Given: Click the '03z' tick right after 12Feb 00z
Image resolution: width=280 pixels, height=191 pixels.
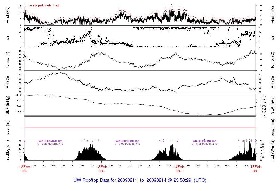Looking at the screenshot, I should (34, 166).
